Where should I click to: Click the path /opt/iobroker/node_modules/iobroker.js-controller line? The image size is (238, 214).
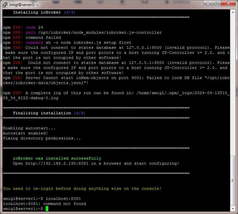coord(82,32)
